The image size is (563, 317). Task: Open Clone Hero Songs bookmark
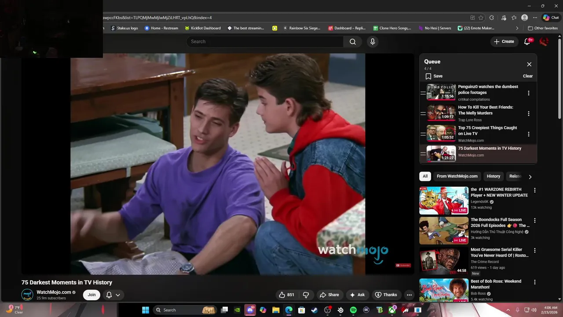[x=392, y=28]
